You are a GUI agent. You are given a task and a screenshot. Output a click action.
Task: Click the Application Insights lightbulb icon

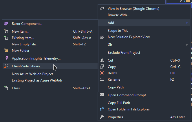click(x=6, y=58)
